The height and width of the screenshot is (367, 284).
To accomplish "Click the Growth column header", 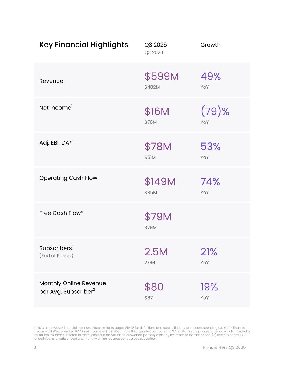I will pos(210,45).
